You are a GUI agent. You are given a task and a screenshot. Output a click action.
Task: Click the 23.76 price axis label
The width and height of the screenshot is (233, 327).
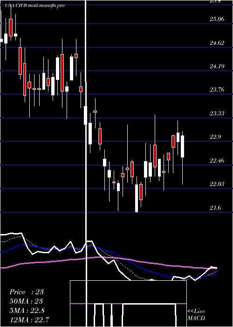pos(217,90)
